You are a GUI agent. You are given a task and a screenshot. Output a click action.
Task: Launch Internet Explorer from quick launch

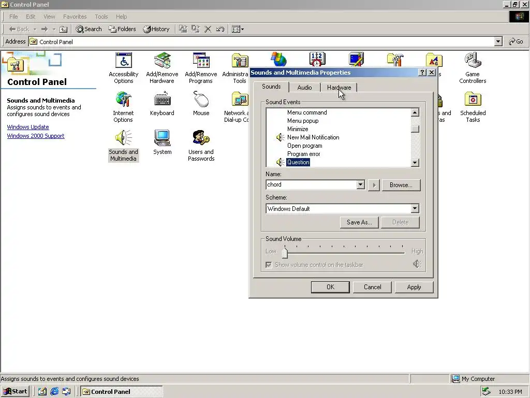pyautogui.click(x=54, y=392)
